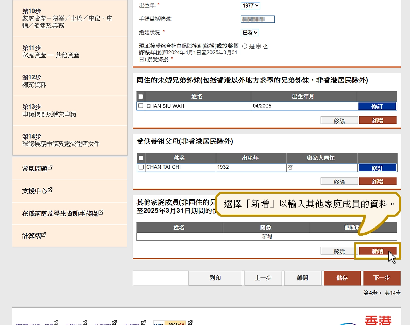Go back with 上一步 button

pyautogui.click(x=263, y=278)
